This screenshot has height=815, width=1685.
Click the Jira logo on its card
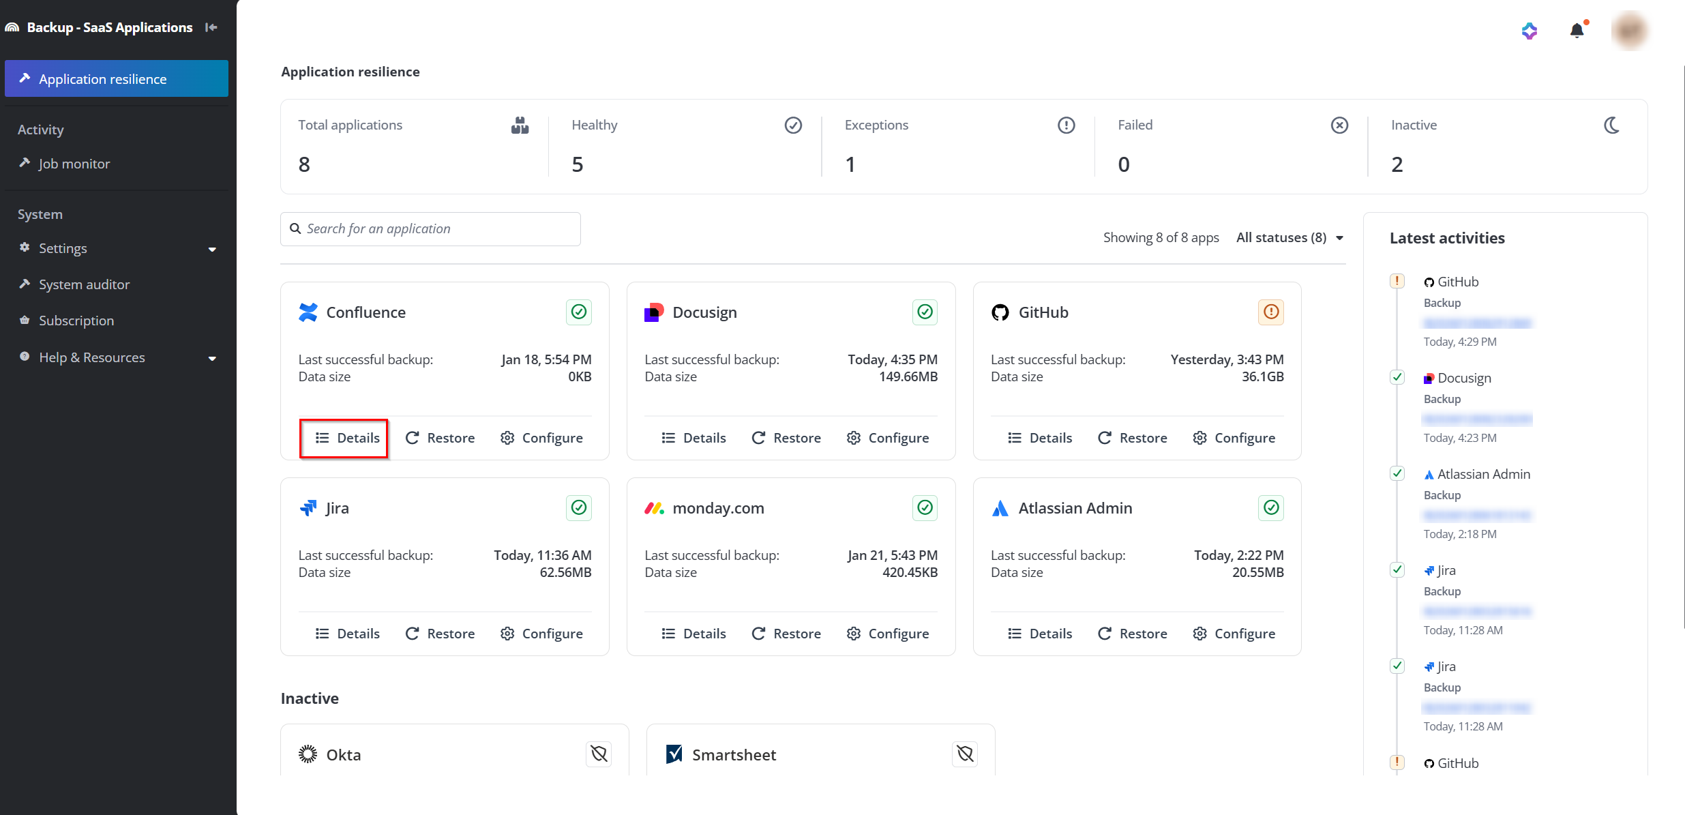pyautogui.click(x=308, y=508)
